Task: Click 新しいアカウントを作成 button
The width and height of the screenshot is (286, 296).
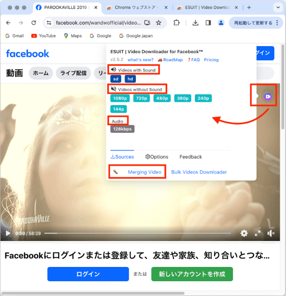Action: click(x=192, y=274)
